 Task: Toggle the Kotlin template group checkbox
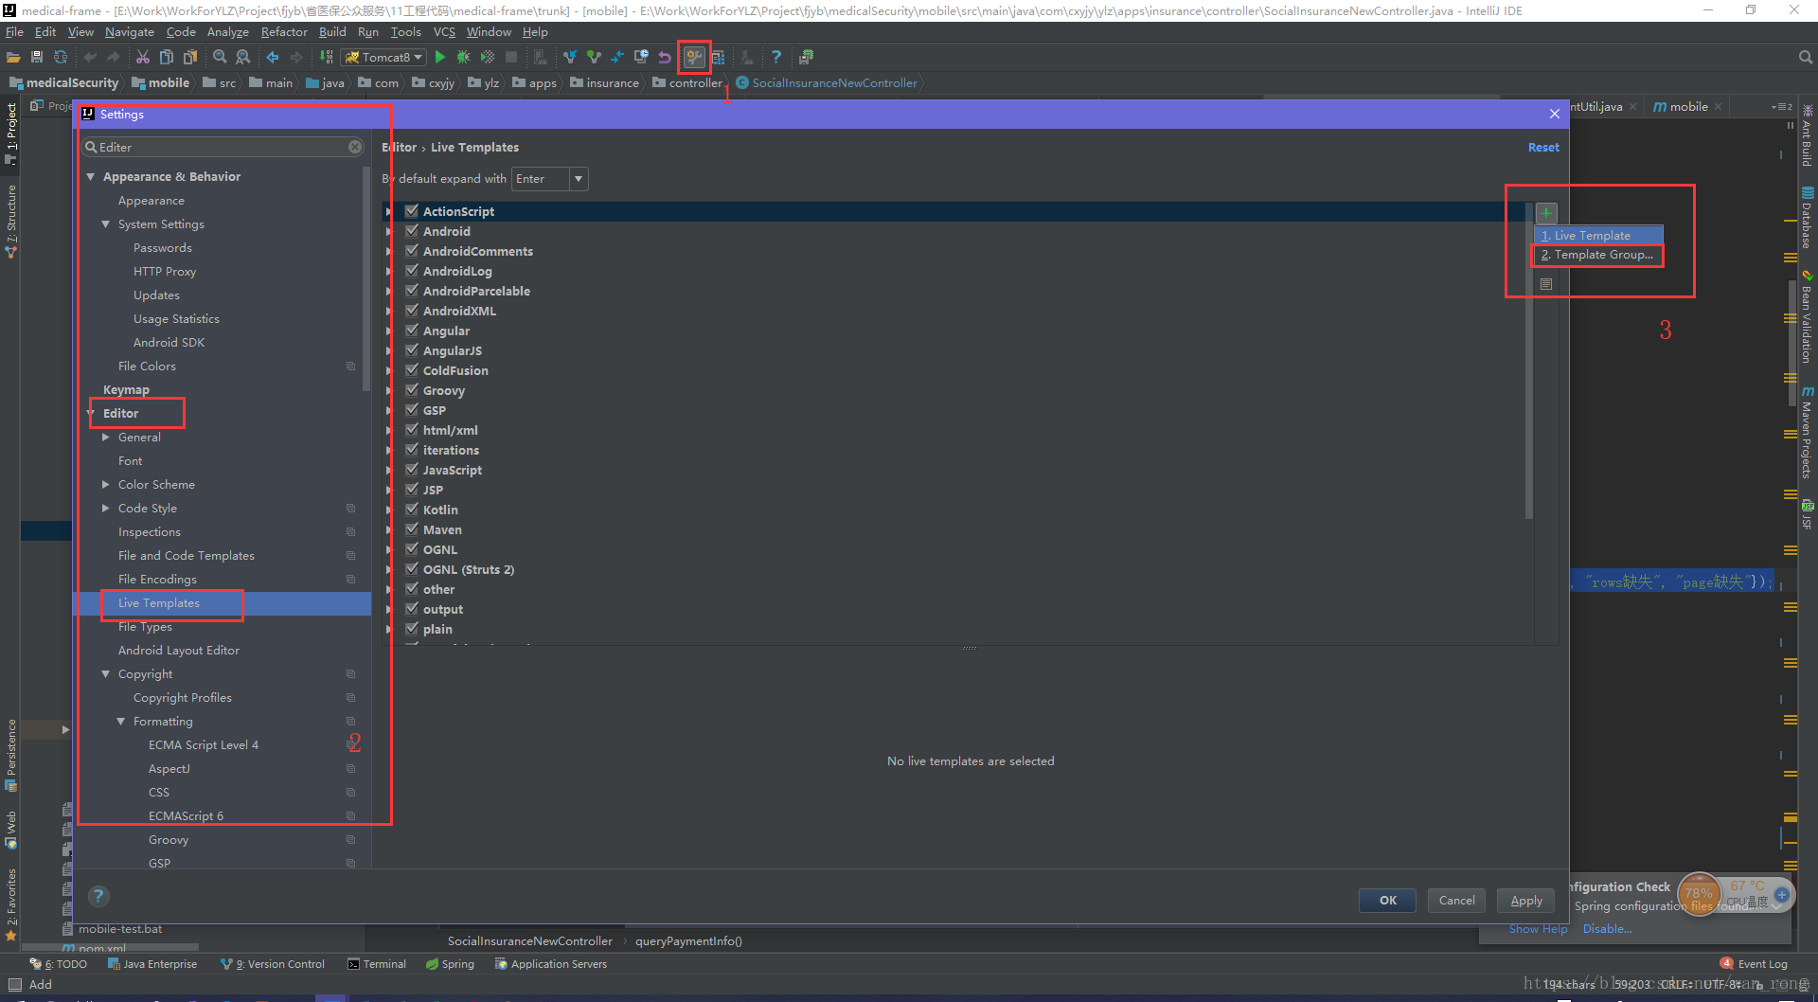coord(412,510)
